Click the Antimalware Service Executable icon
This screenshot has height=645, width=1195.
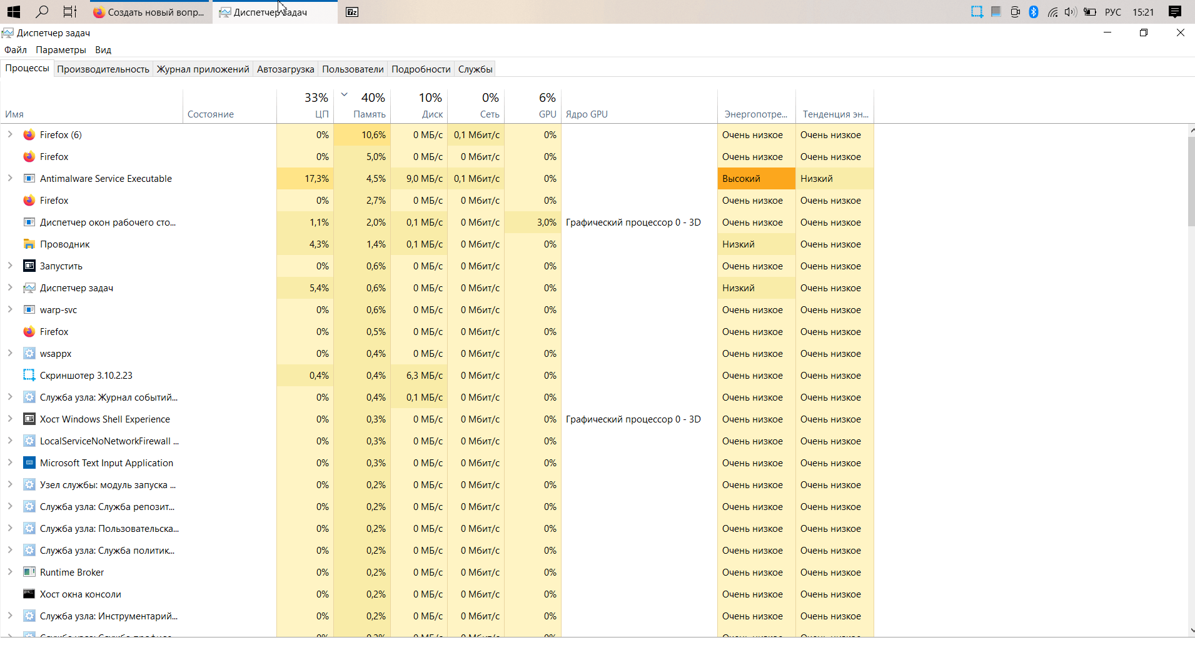click(x=29, y=179)
